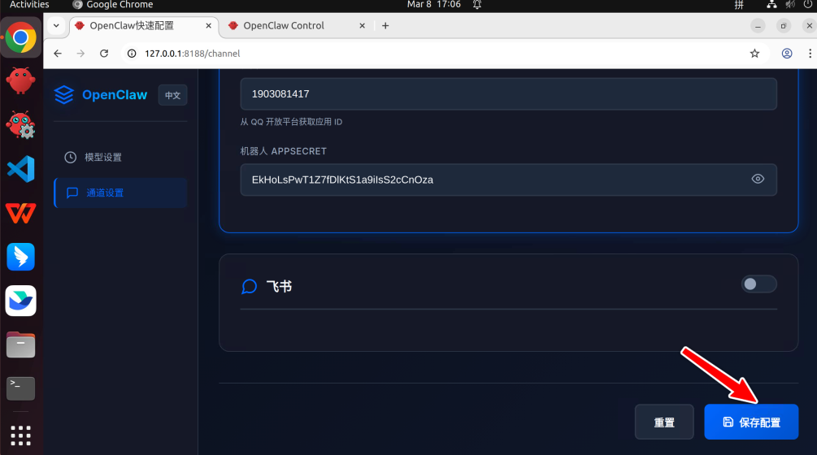Open a new browser tab

(385, 26)
